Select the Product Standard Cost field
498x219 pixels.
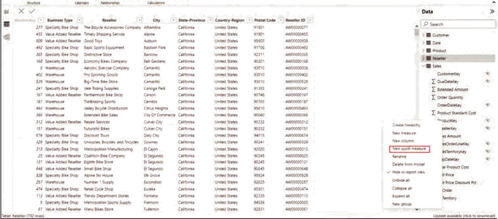(x=456, y=113)
